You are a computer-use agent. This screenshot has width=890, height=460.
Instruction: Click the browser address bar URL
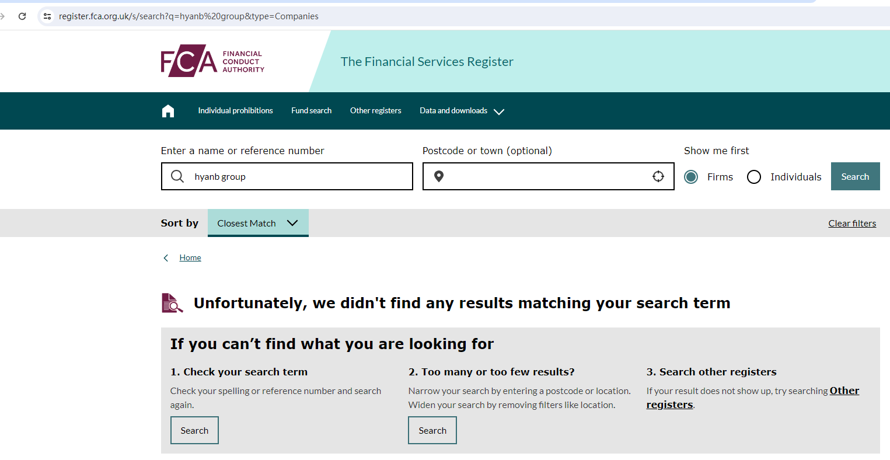pyautogui.click(x=189, y=16)
